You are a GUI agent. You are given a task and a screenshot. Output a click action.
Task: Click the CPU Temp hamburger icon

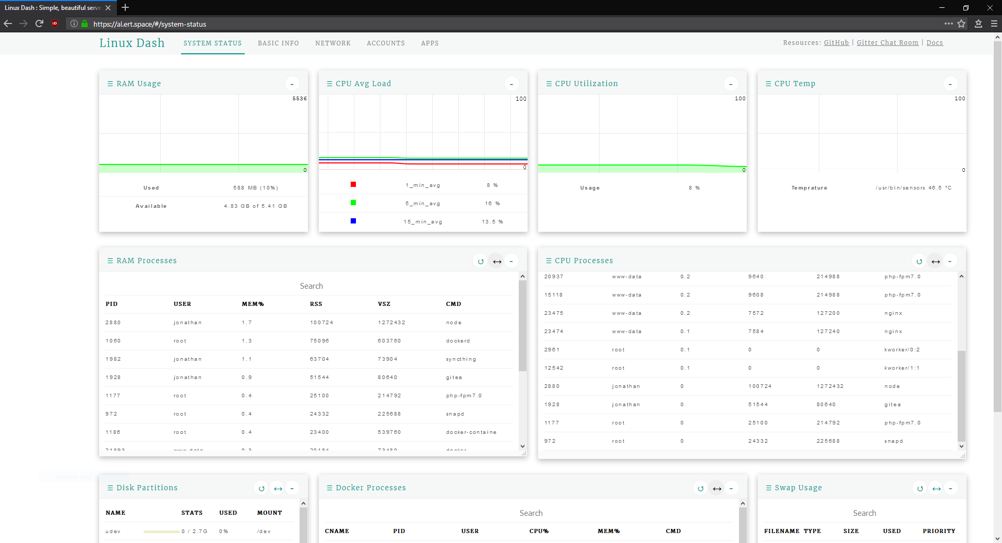(x=768, y=84)
